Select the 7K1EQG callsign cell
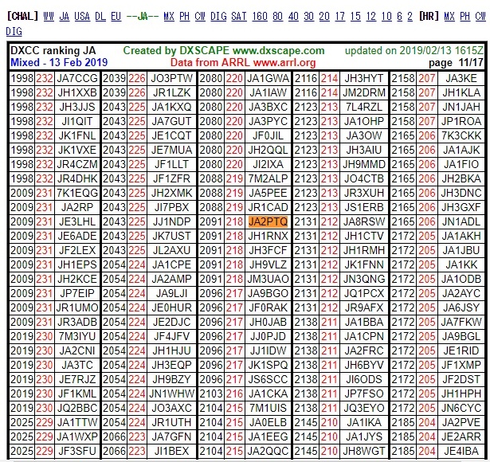 pyautogui.click(x=77, y=193)
